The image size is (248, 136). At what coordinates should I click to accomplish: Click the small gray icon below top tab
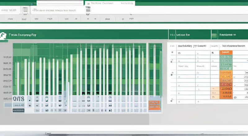pos(88,11)
